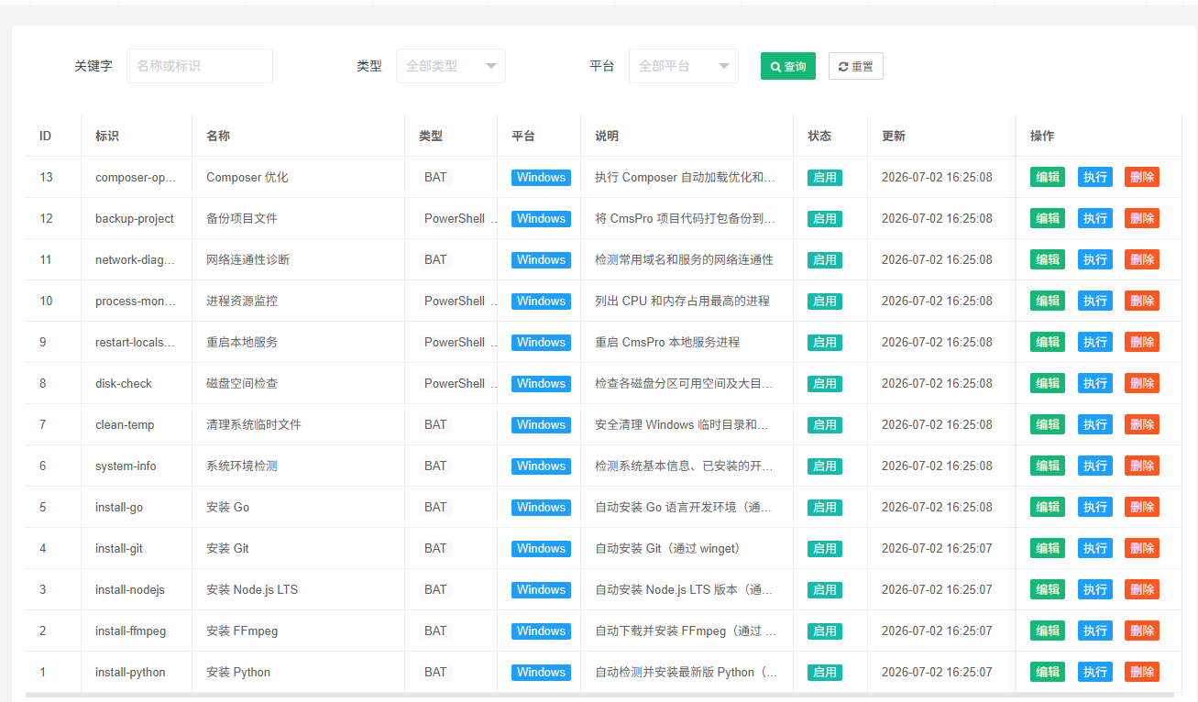Click the 重置 reset button
Screen dimensions: 1198x702
click(x=855, y=66)
